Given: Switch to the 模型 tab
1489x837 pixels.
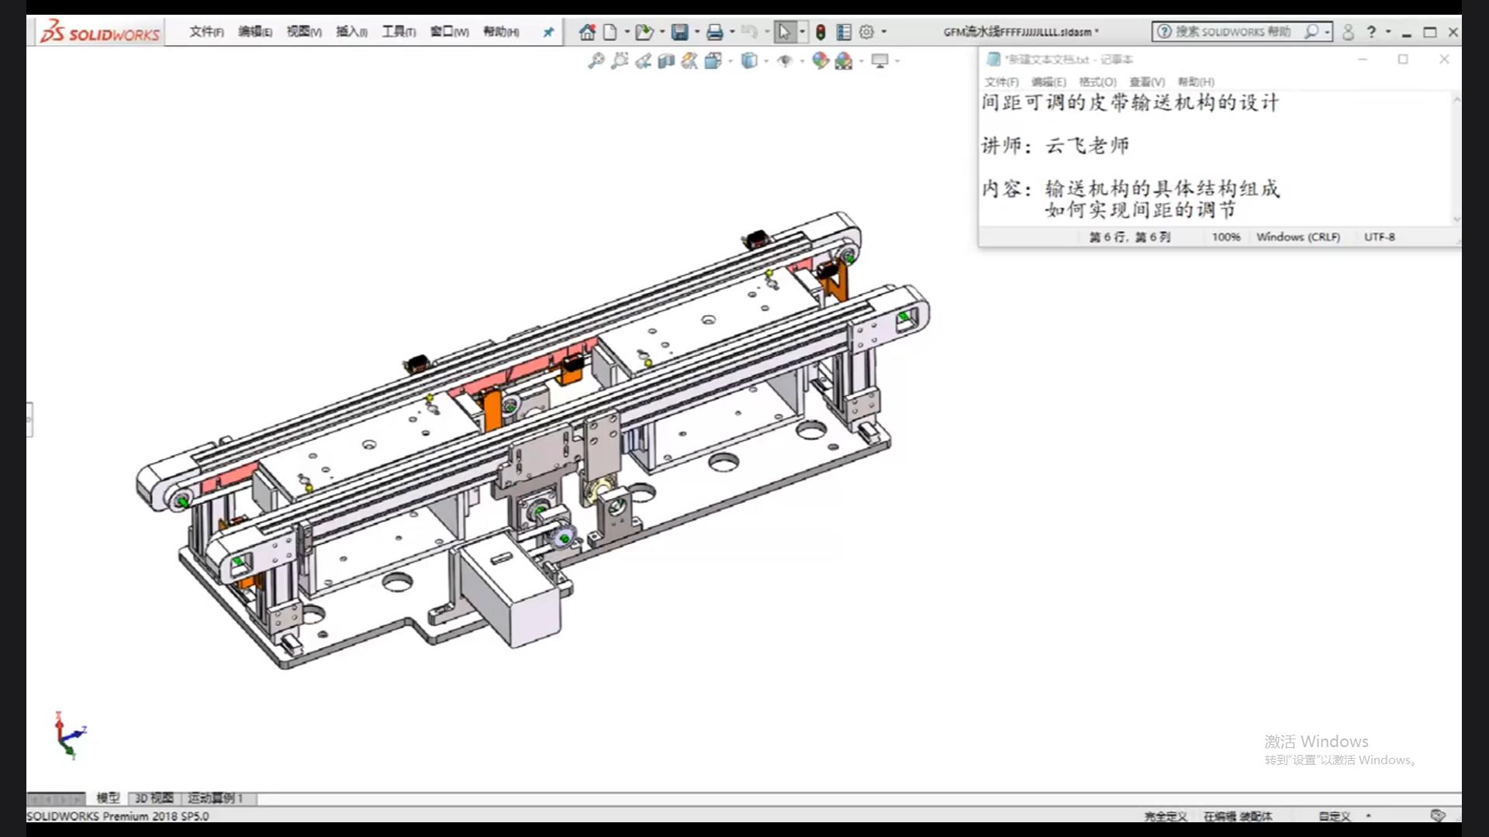Looking at the screenshot, I should [108, 797].
